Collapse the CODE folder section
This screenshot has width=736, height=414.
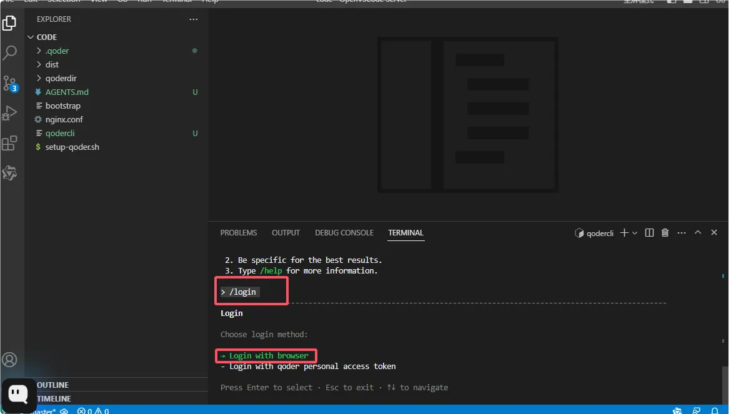click(116, 37)
